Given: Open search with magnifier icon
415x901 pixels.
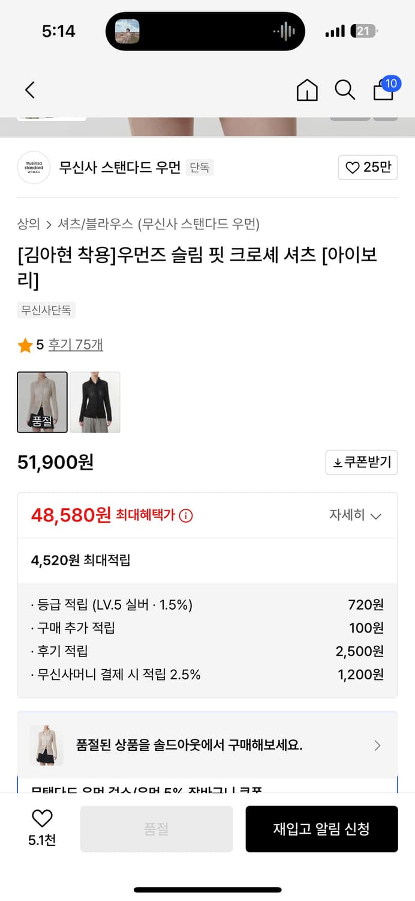Looking at the screenshot, I should (345, 90).
